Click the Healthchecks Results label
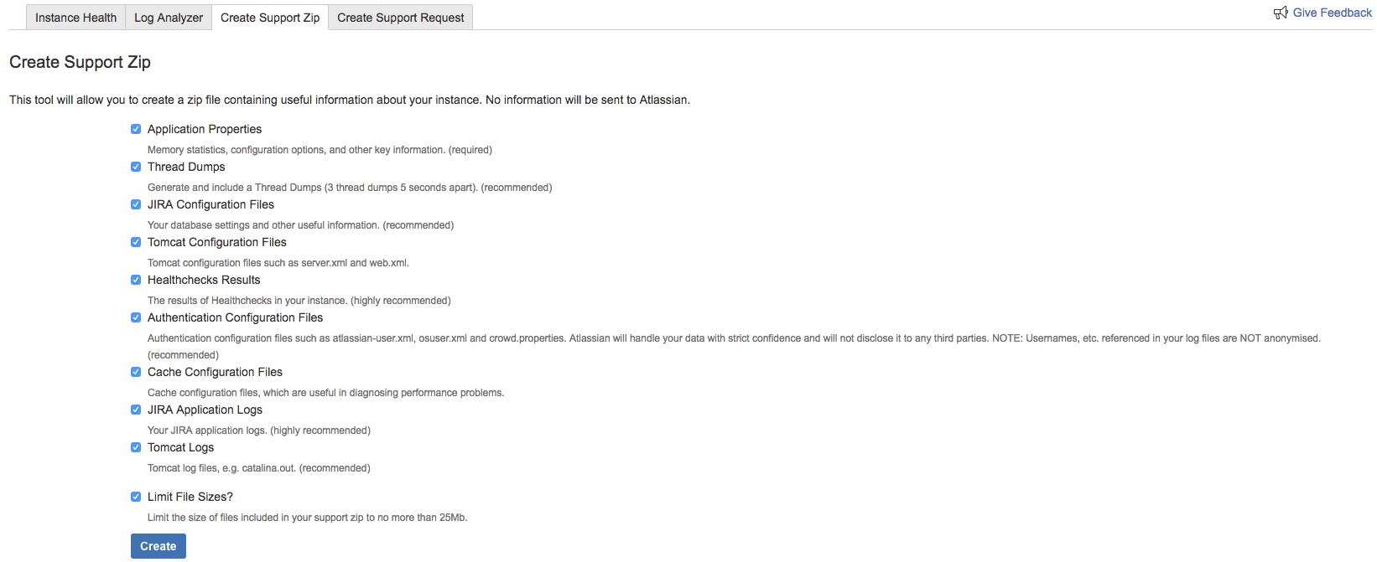Screen dimensions: 1377x562 tap(204, 280)
